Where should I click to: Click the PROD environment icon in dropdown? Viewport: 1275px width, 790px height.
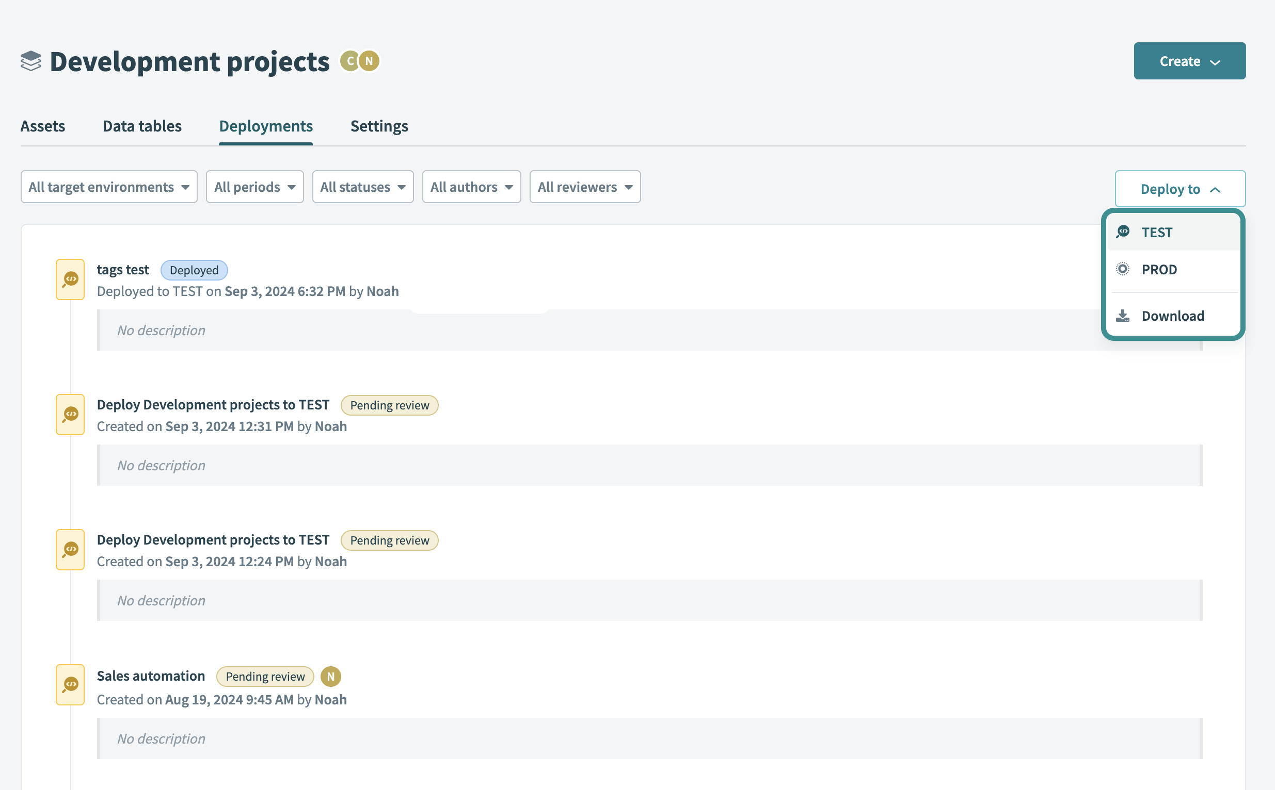tap(1123, 269)
